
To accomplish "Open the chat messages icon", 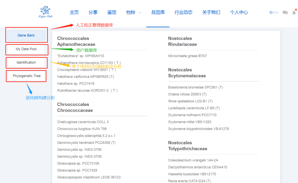I will [285, 12].
